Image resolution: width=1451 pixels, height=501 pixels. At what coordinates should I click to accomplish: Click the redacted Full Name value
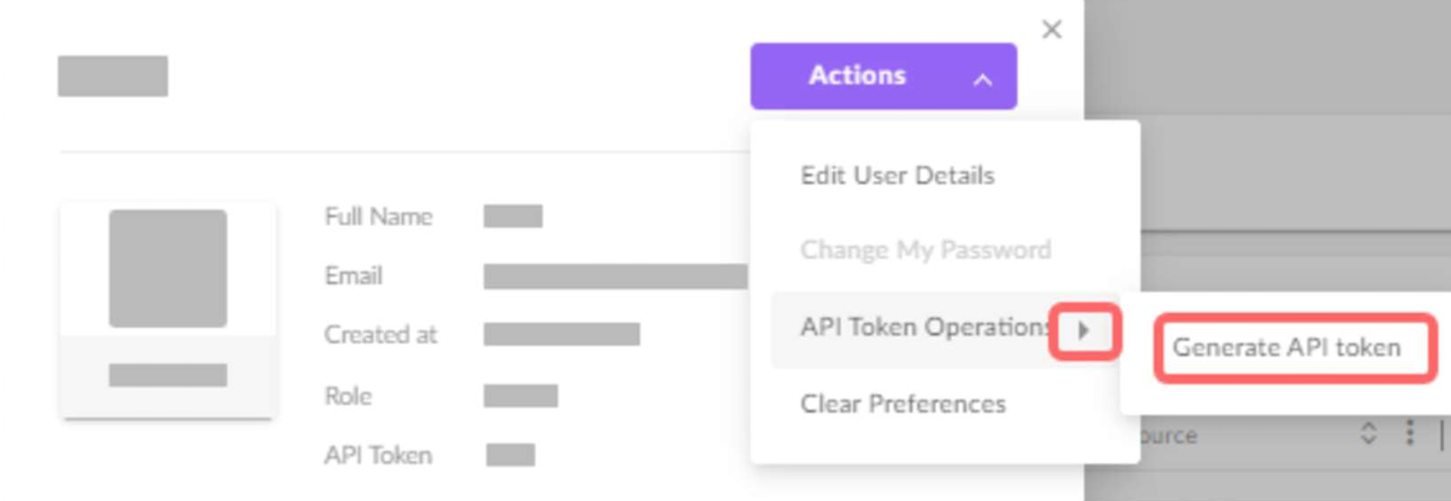pos(512,216)
